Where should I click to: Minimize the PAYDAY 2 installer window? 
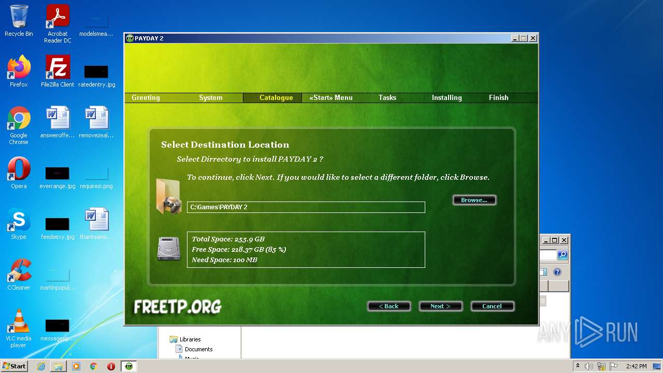(x=515, y=38)
